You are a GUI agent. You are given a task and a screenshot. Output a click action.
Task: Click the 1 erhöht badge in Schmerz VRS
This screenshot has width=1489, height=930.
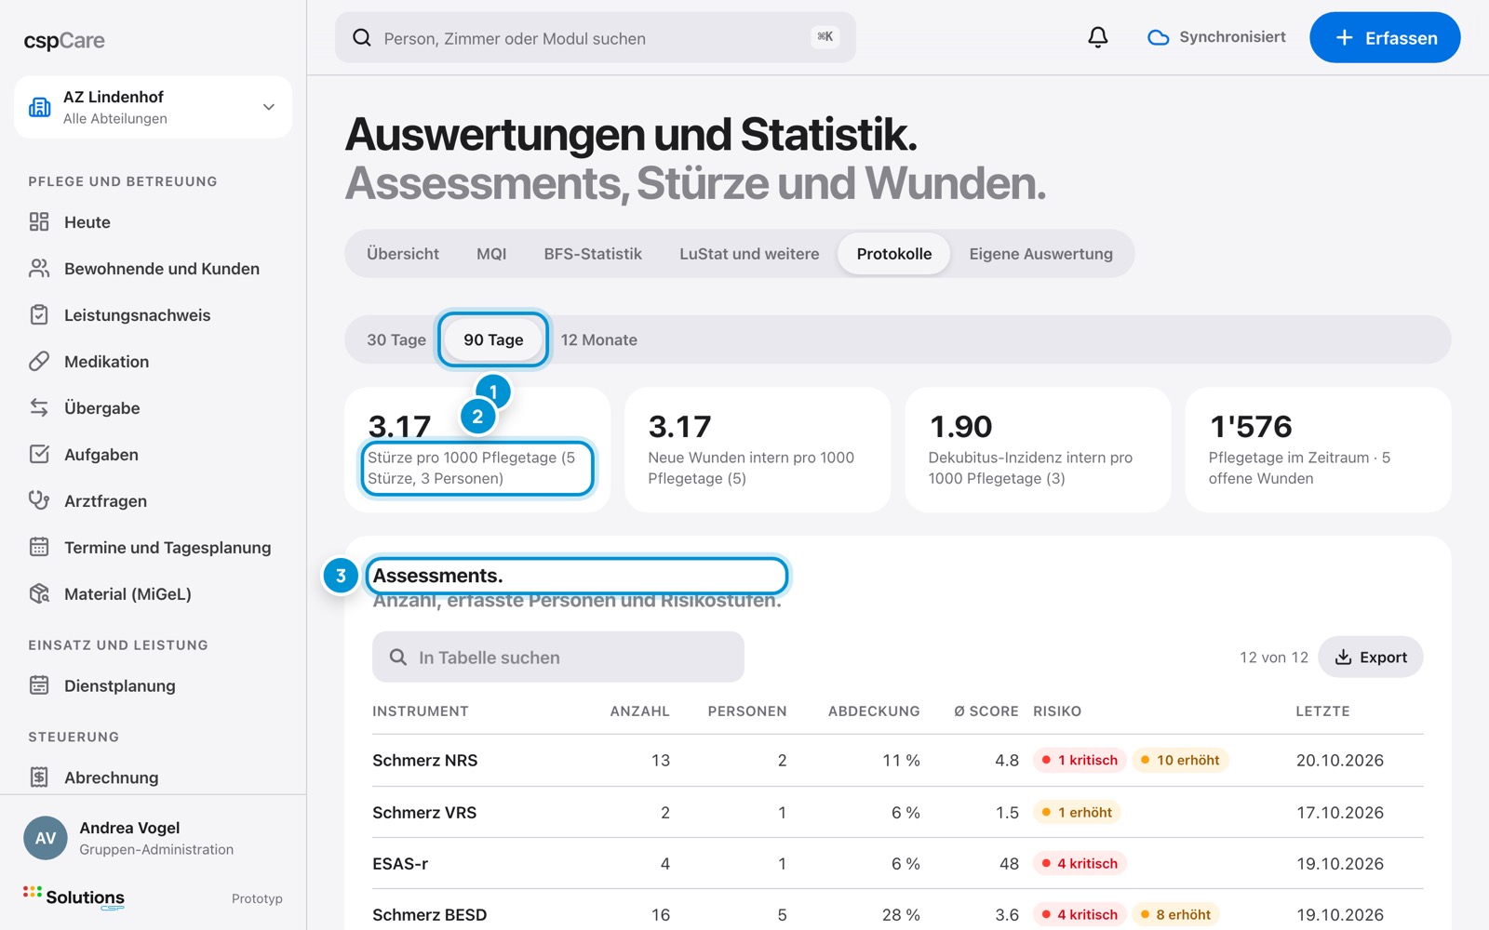(1077, 812)
